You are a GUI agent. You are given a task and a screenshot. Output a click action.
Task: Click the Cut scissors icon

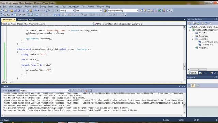tap(24, 11)
